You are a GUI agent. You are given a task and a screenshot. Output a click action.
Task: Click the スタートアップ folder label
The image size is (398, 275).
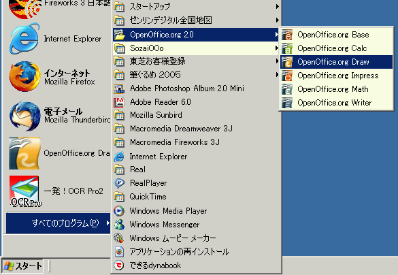(x=150, y=7)
